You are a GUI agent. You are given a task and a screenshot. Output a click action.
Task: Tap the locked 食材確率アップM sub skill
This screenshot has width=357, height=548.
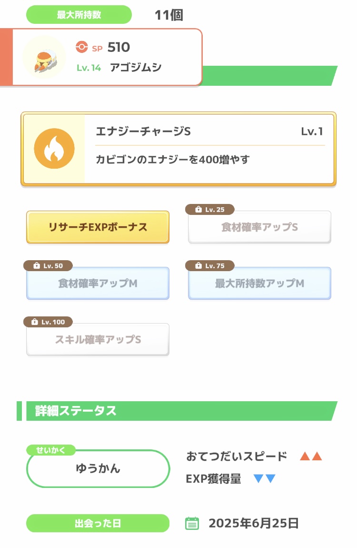98,284
